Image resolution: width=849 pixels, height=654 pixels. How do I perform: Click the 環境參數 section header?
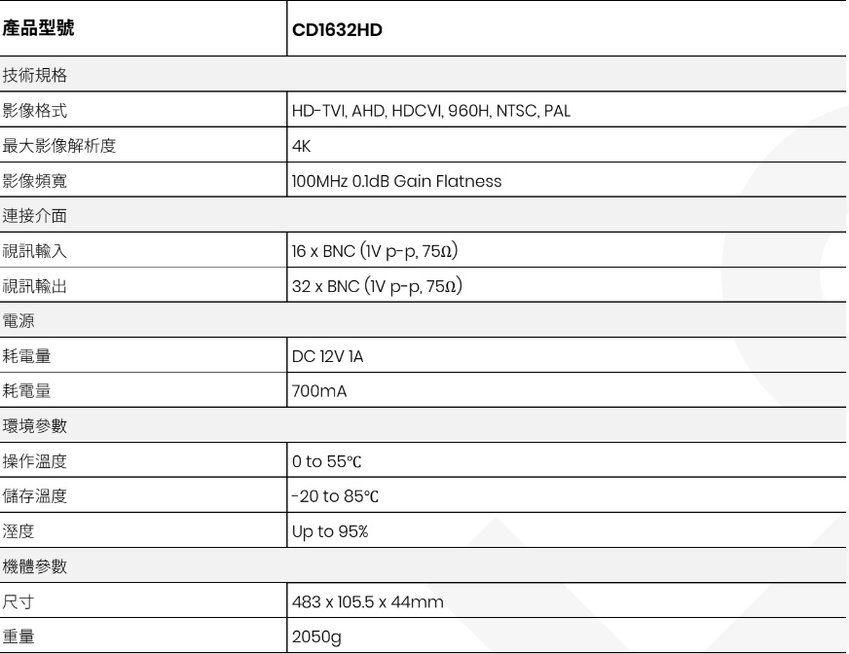(423, 425)
